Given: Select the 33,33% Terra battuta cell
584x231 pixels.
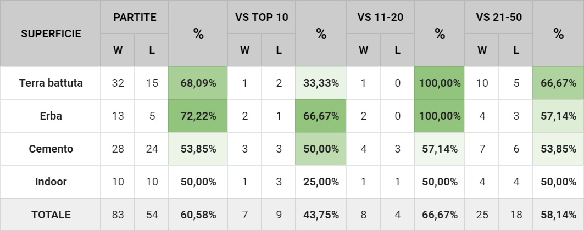Looking at the screenshot, I should point(321,83).
